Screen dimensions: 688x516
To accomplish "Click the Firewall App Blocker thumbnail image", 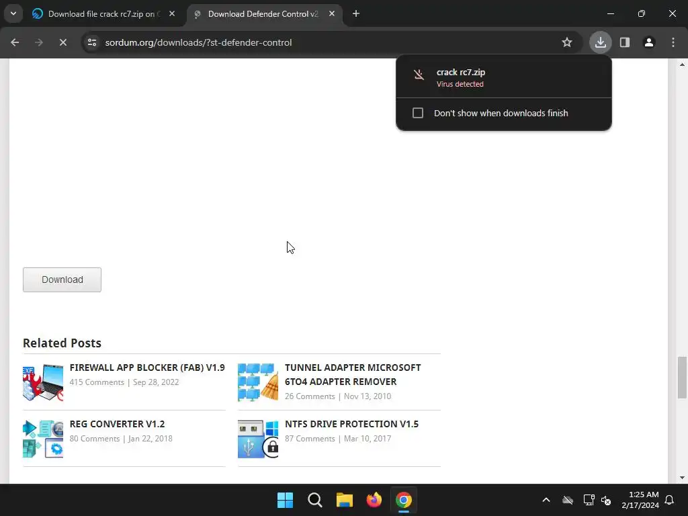I will click(43, 382).
